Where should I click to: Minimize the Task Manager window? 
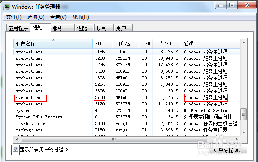click(x=221, y=5)
